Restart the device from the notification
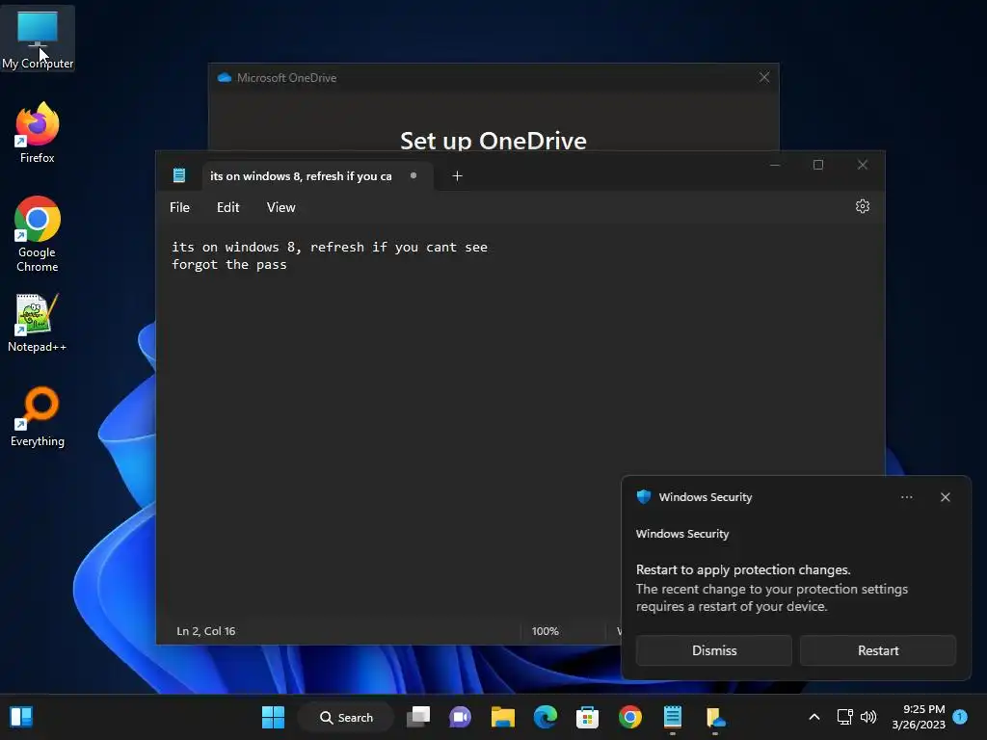This screenshot has width=987, height=740. [877, 650]
